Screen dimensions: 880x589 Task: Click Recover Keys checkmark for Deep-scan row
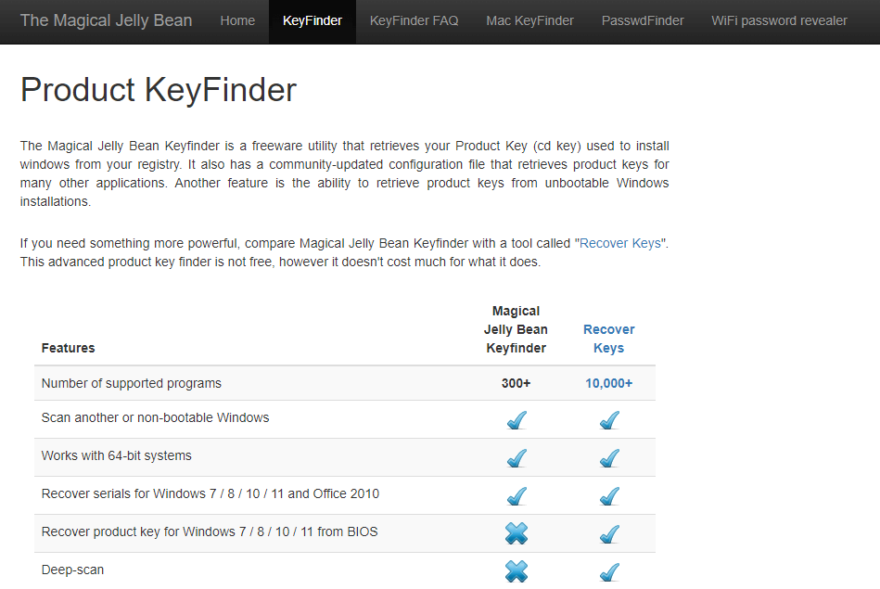click(x=609, y=572)
